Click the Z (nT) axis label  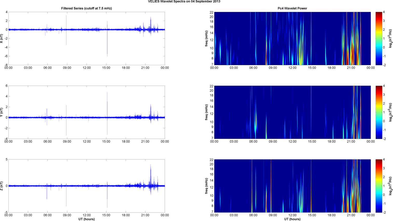tap(2, 186)
